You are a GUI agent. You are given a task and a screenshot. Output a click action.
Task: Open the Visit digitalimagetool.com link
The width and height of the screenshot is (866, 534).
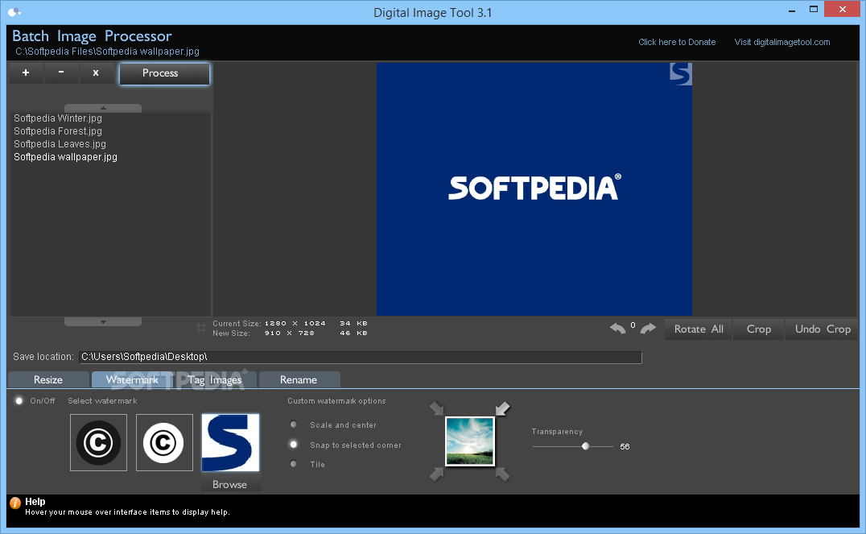pyautogui.click(x=782, y=42)
